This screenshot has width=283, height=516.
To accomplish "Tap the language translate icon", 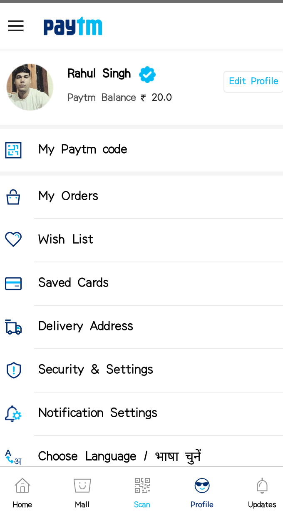I will (13, 457).
